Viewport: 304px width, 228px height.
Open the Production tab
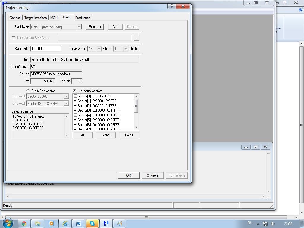click(83, 18)
